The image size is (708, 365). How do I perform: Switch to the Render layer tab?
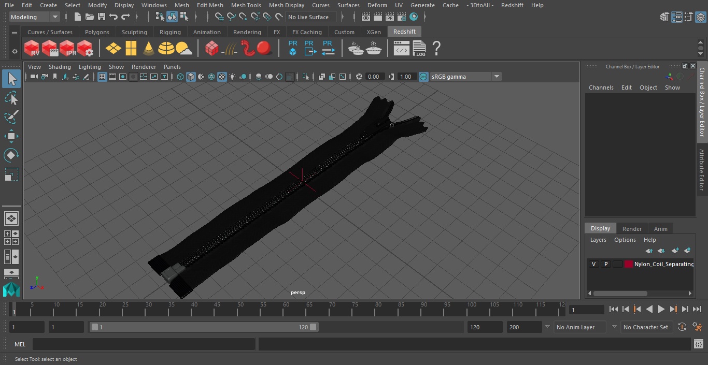632,229
